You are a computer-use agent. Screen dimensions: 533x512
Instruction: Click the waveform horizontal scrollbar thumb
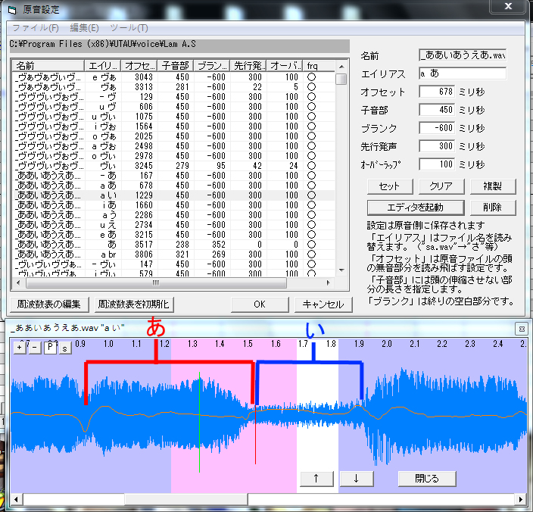pos(186,499)
